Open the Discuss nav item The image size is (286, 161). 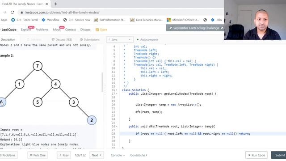coord(85,30)
